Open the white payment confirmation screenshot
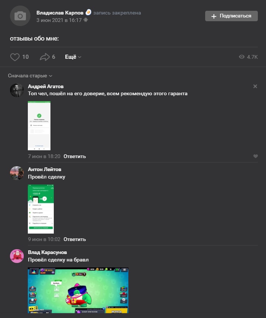Viewport: 266px width, 318px height. [x=39, y=126]
